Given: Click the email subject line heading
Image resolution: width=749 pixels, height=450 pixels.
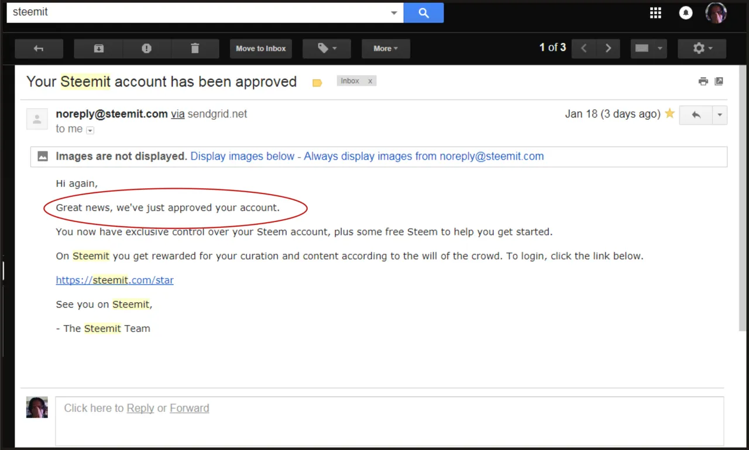Looking at the screenshot, I should click(x=162, y=82).
